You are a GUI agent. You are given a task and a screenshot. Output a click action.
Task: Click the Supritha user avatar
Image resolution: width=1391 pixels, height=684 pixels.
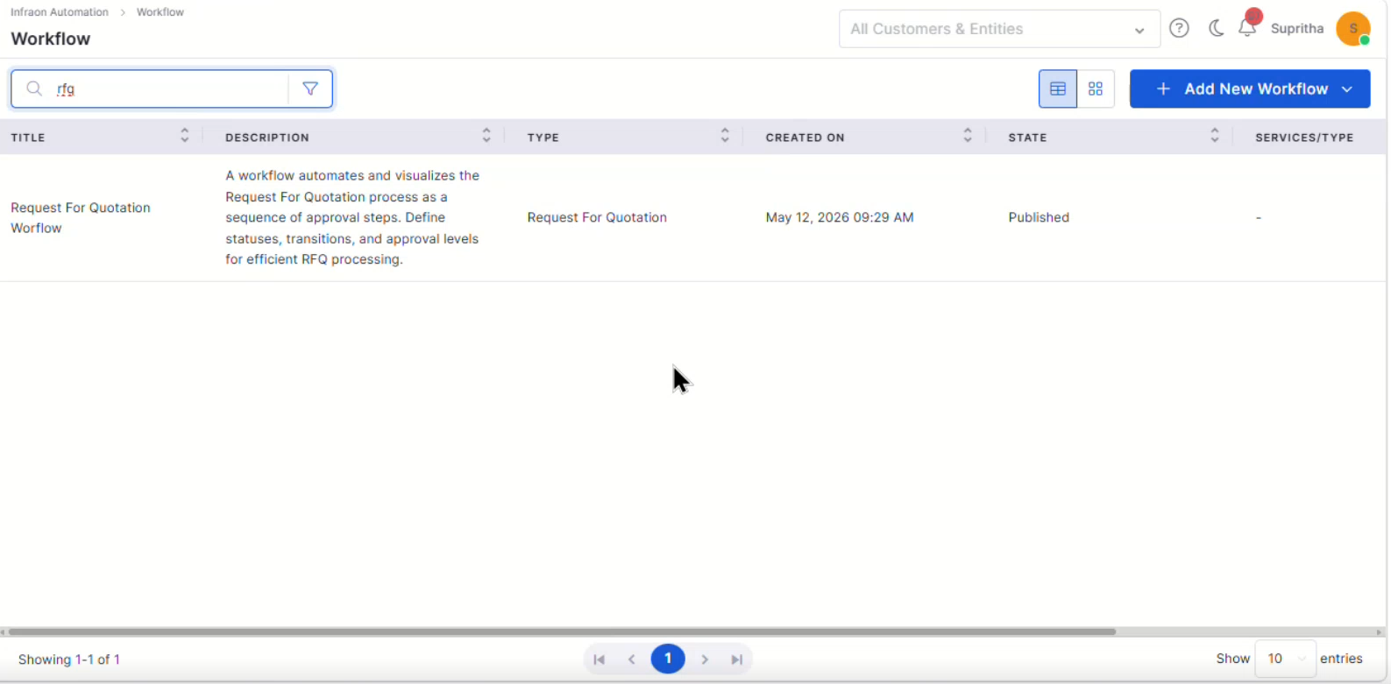pyautogui.click(x=1353, y=28)
